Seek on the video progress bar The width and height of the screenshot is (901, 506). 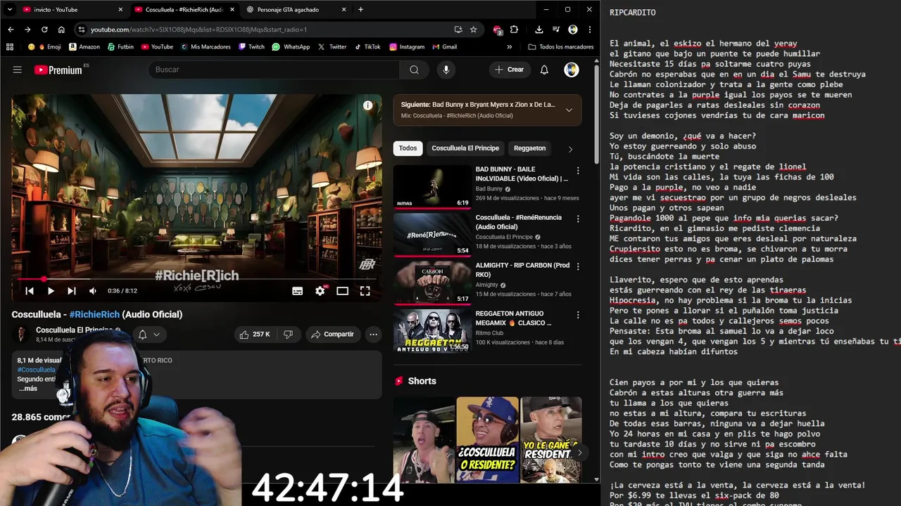point(196,279)
